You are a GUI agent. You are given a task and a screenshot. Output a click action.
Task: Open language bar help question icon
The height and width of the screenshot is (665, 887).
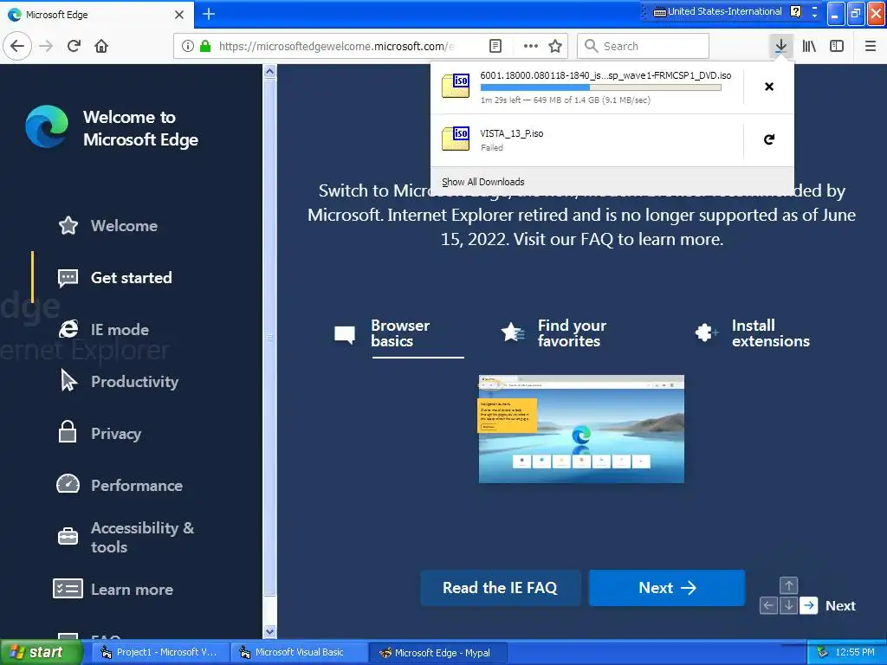pos(795,11)
